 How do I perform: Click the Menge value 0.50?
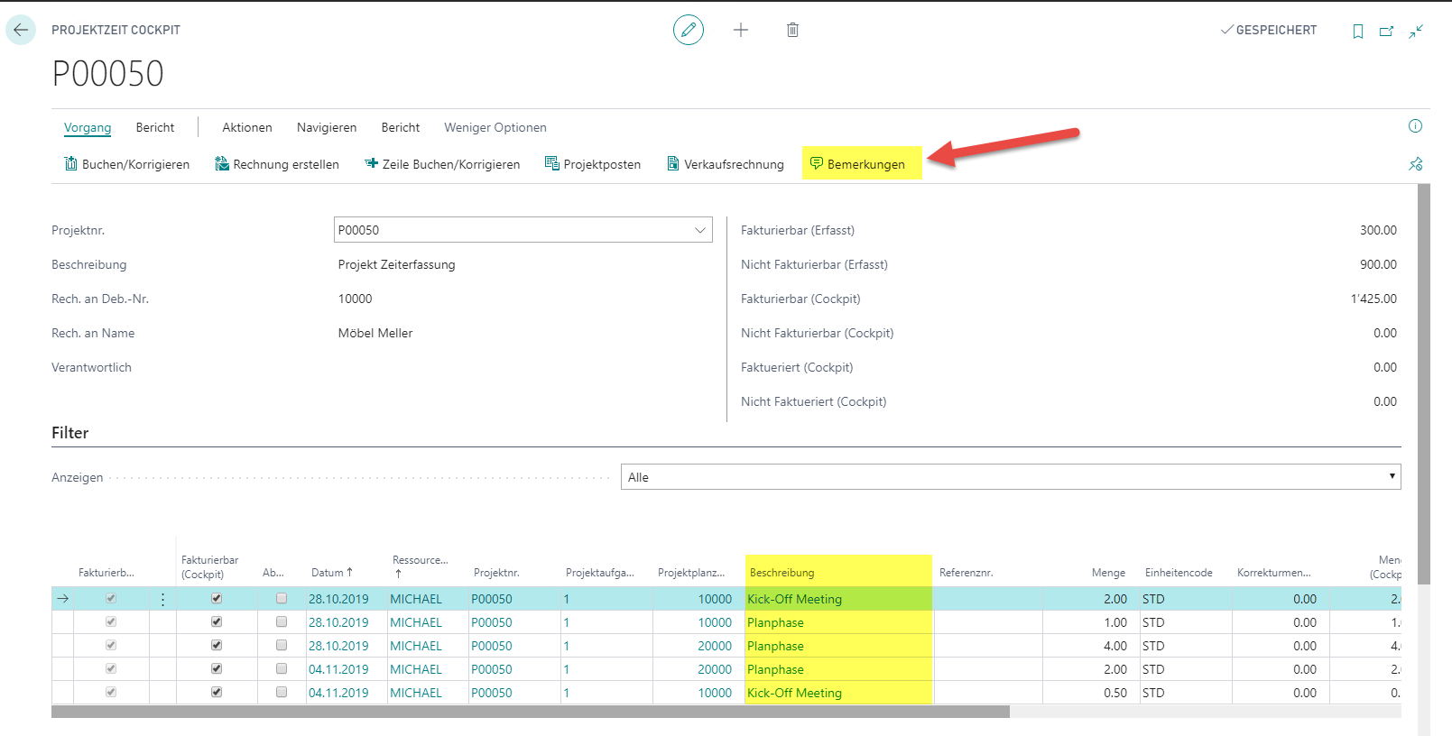click(x=1115, y=693)
